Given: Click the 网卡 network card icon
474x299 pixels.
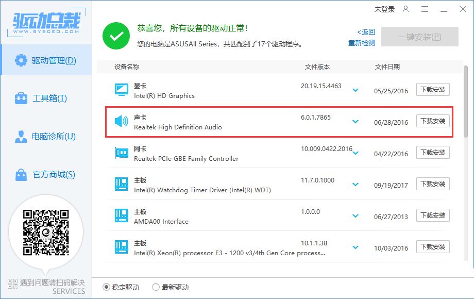Looking at the screenshot, I should [x=121, y=153].
